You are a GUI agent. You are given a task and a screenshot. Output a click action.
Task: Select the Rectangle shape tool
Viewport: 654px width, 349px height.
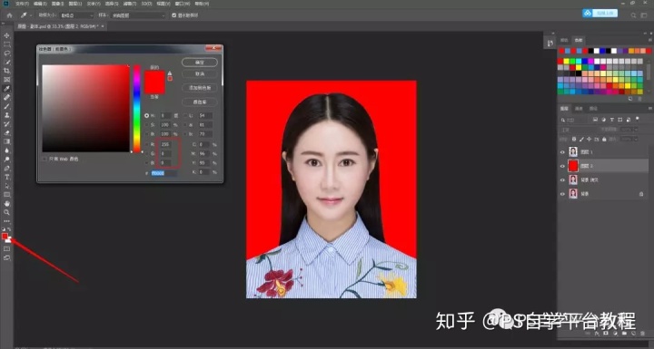tap(6, 195)
